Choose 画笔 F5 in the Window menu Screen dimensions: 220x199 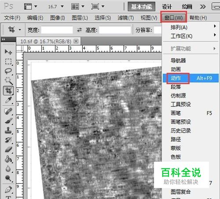point(191,113)
